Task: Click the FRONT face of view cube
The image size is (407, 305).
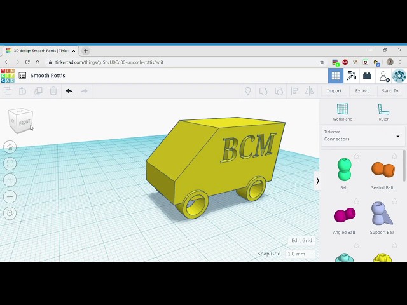Action: [25, 123]
